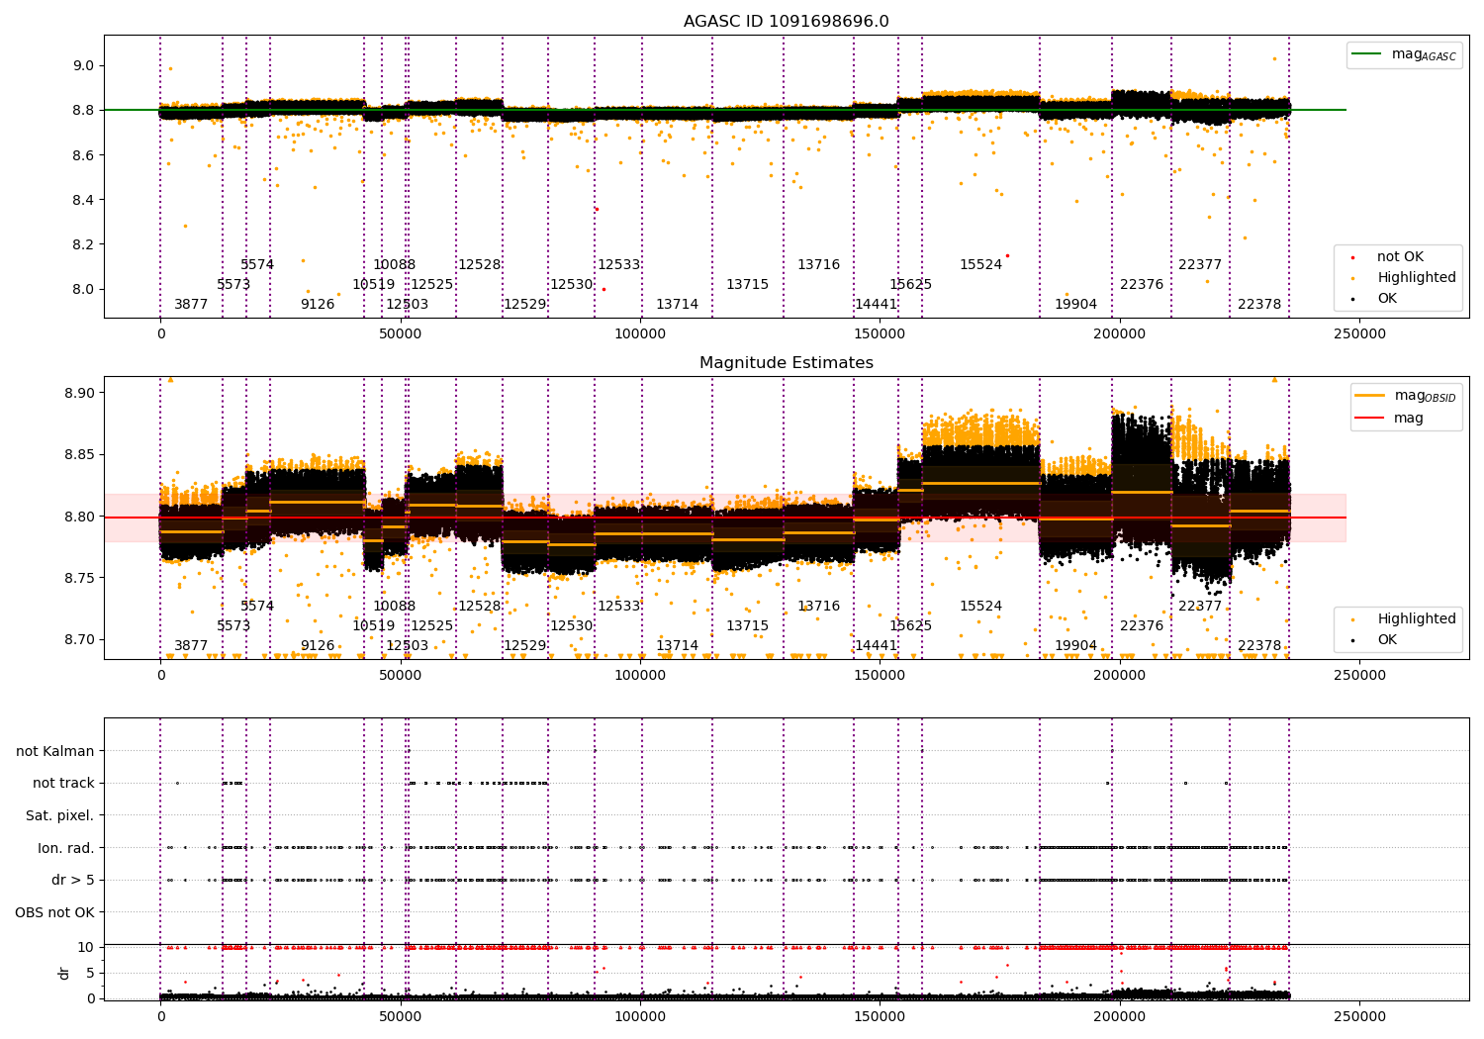Click the mag OBSID legend entry

tap(1404, 396)
